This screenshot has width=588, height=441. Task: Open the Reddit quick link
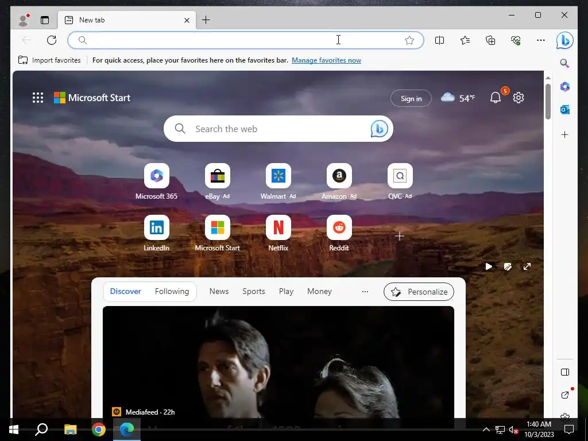[x=339, y=233]
